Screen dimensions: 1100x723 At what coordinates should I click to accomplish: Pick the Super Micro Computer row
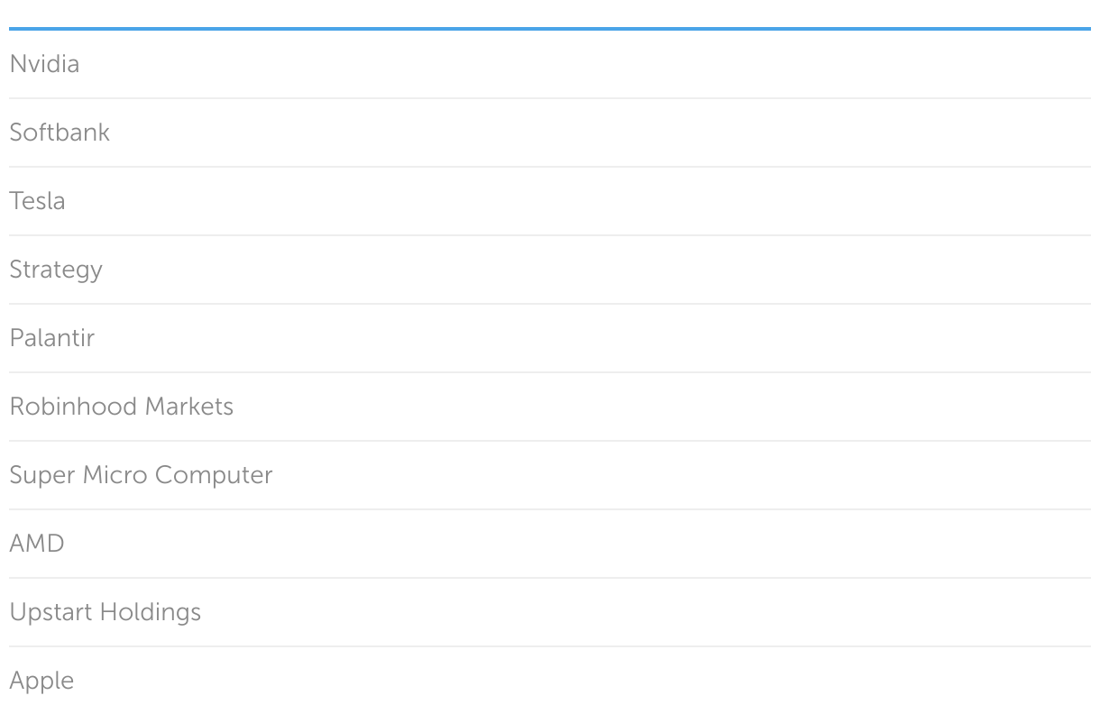click(x=550, y=475)
